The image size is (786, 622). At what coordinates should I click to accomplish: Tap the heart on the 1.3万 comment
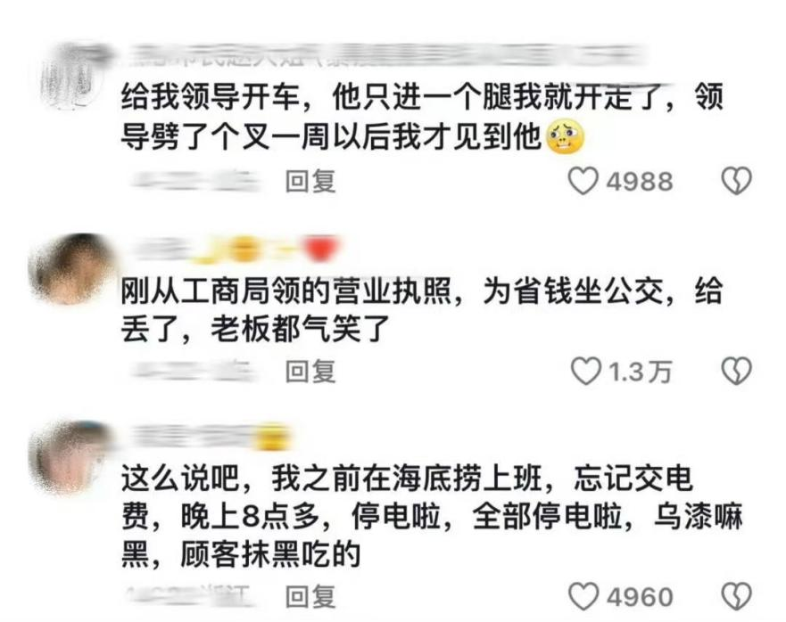(x=585, y=371)
